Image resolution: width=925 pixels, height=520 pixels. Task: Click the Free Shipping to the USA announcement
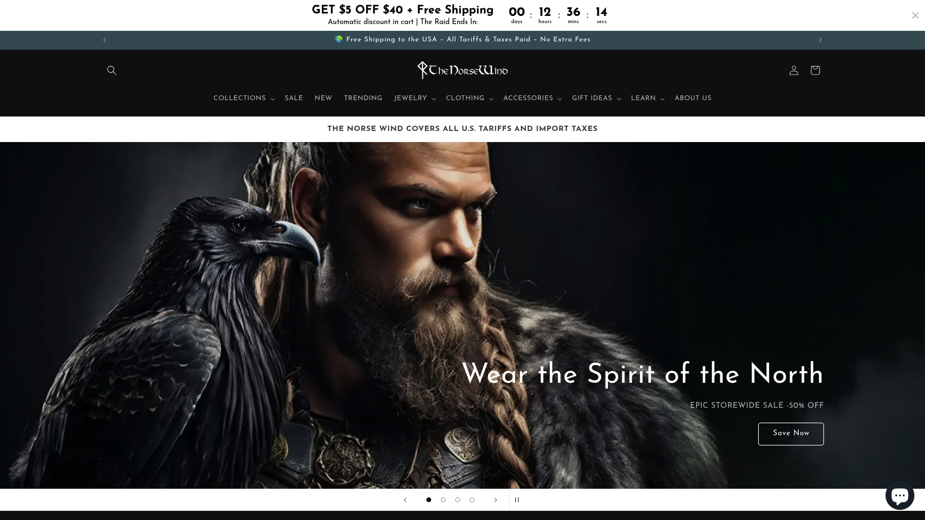[x=462, y=40]
